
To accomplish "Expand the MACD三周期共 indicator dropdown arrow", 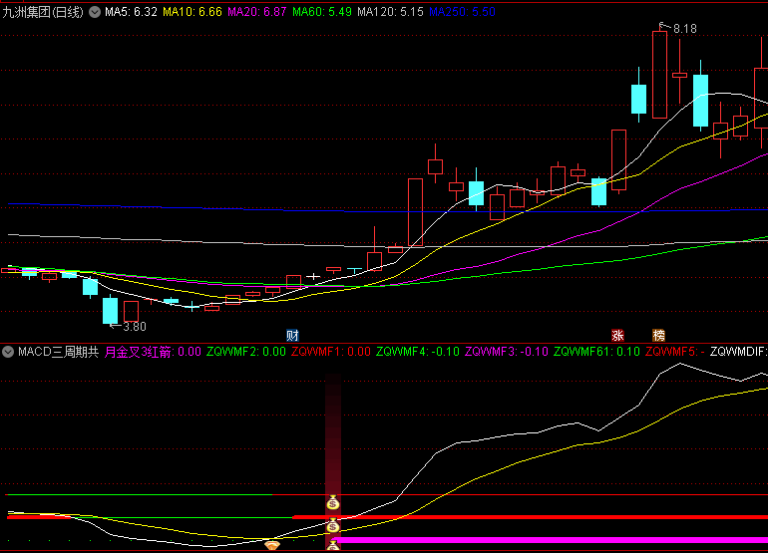I will [x=9, y=352].
